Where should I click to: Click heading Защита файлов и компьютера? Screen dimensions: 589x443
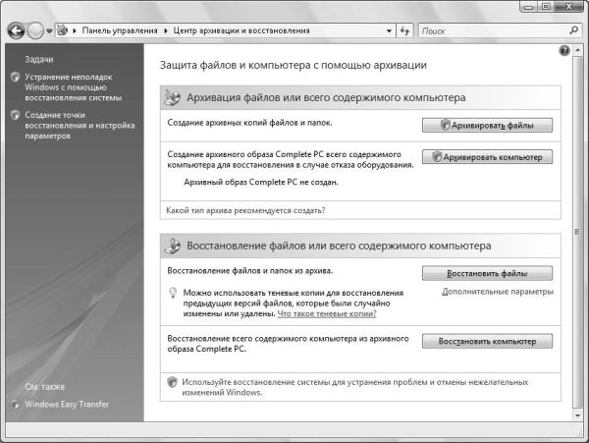click(294, 65)
